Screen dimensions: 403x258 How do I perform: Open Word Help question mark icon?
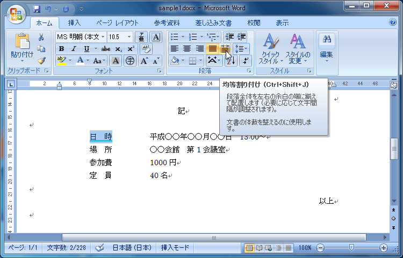click(392, 23)
